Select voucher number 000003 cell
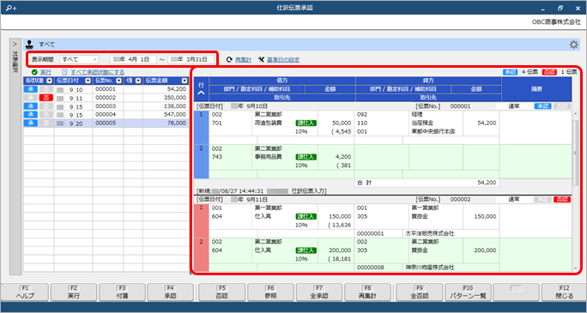587x313 pixels. (x=108, y=106)
